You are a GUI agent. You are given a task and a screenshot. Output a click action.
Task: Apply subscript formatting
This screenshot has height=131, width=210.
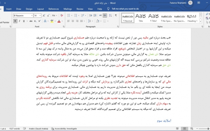coord(35,21)
